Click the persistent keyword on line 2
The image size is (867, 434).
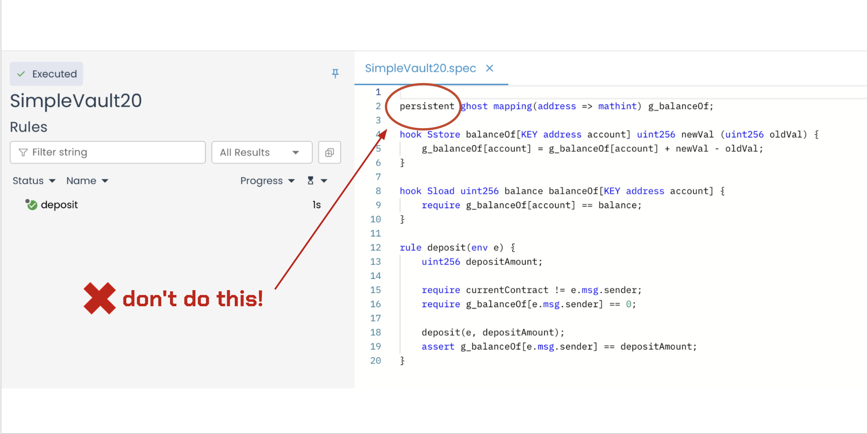(427, 106)
